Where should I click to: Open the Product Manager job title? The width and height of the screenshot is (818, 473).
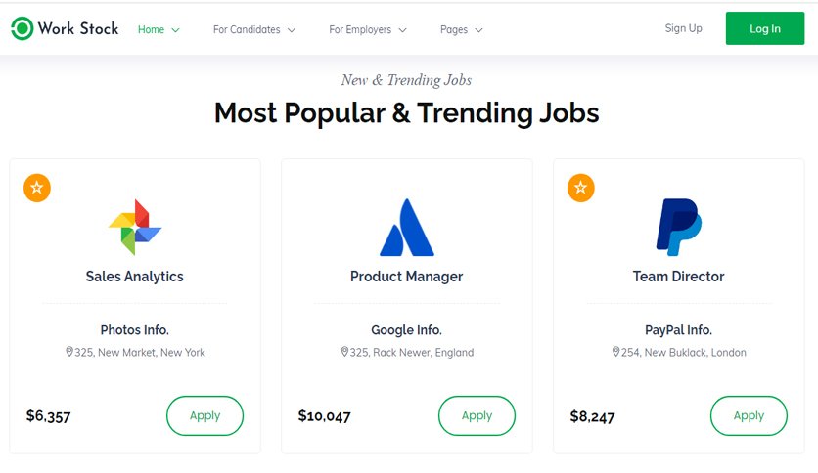[406, 277]
